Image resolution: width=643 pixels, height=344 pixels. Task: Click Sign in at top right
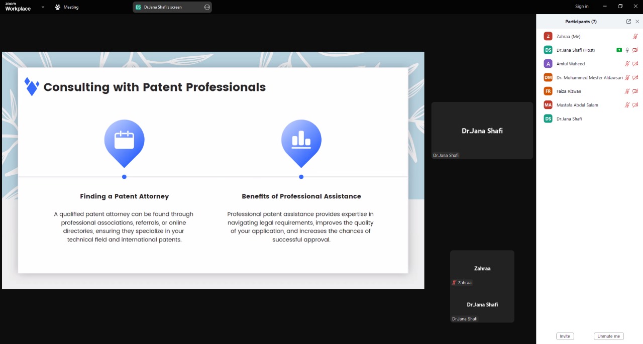582,7
